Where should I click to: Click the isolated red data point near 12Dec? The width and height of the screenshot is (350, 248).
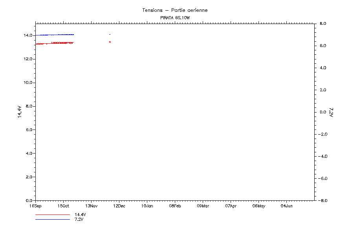[x=110, y=42]
